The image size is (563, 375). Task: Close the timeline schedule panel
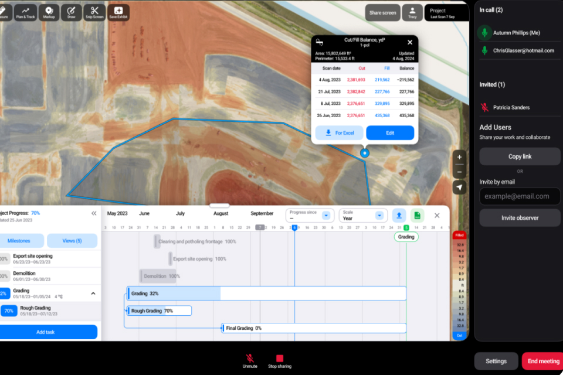436,215
